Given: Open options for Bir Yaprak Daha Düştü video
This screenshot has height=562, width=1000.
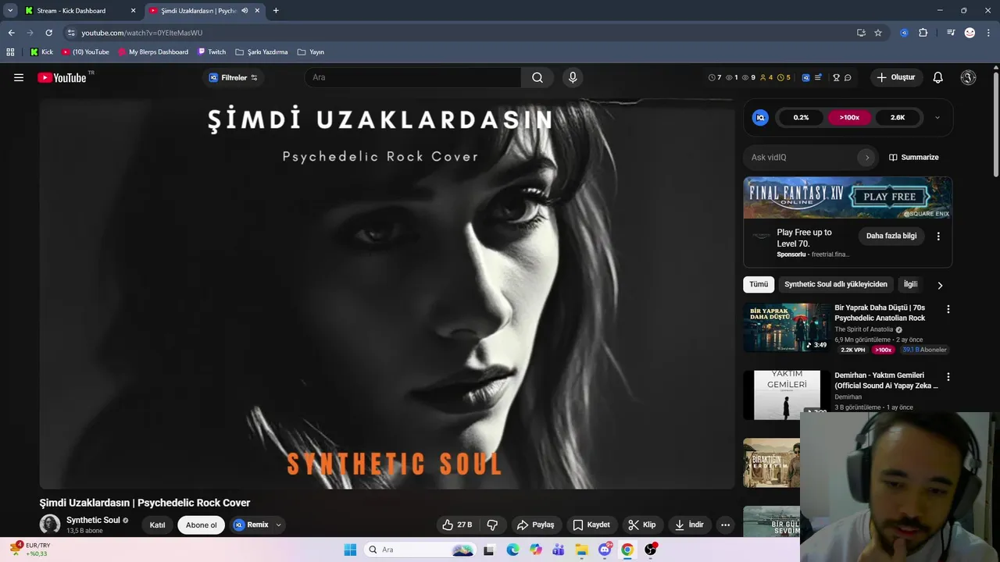Looking at the screenshot, I should [x=948, y=309].
